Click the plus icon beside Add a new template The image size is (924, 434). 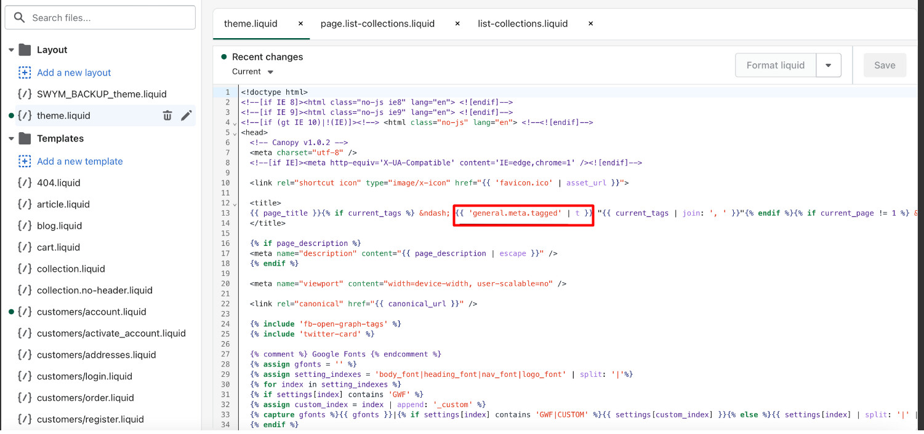pyautogui.click(x=25, y=161)
